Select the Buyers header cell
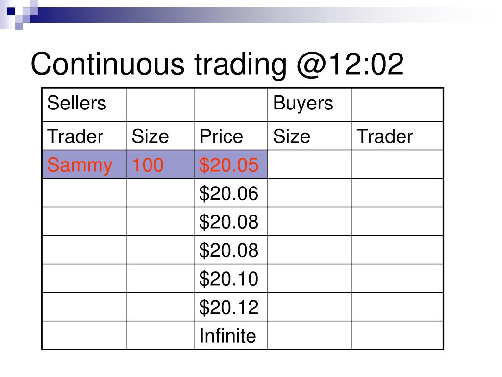502x377 pixels. click(x=310, y=105)
